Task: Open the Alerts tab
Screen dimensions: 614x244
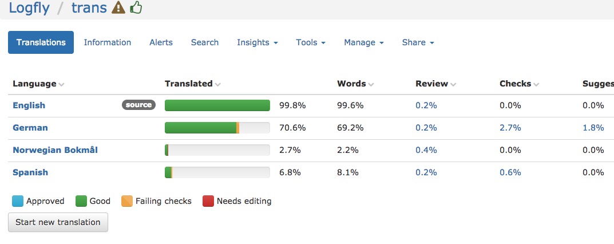Action: [x=161, y=42]
